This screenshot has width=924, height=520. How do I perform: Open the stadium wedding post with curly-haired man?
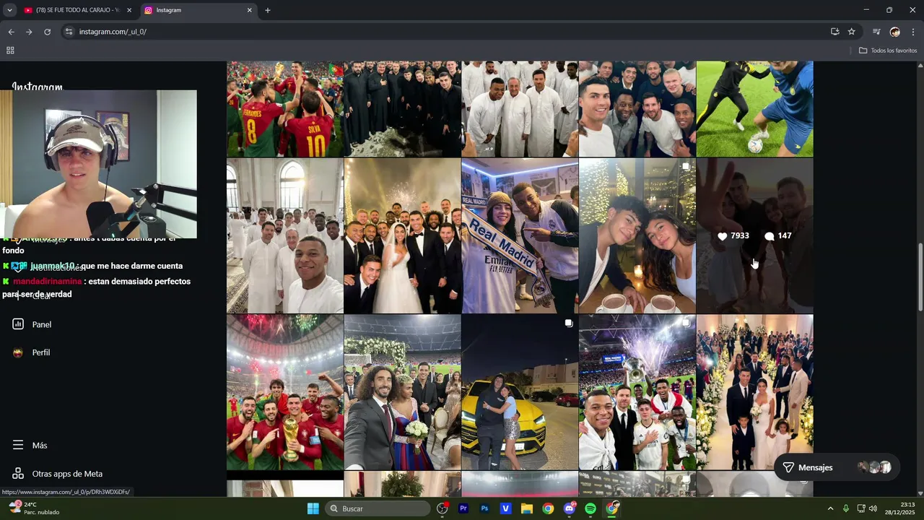(x=402, y=392)
